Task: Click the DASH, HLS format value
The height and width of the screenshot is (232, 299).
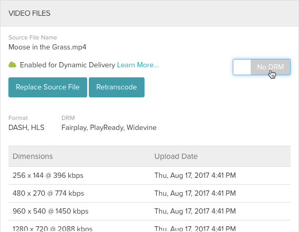Action: click(x=26, y=127)
